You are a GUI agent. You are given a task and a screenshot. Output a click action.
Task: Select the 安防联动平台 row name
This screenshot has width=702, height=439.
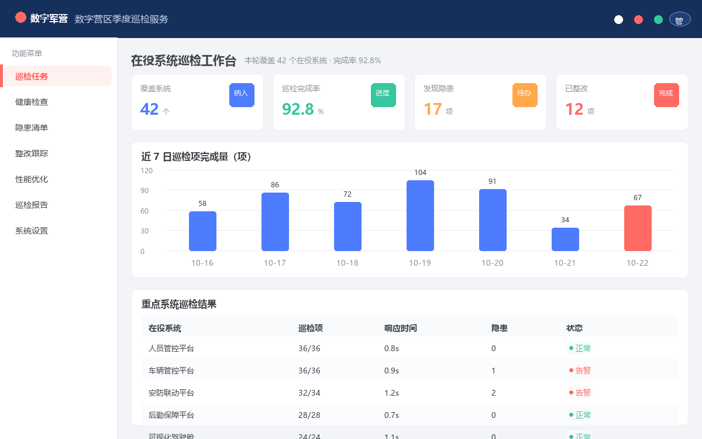pyautogui.click(x=171, y=393)
